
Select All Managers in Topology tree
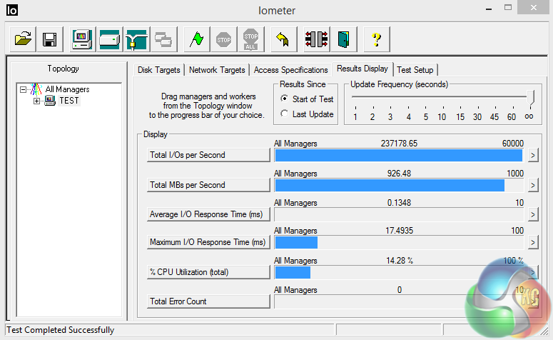pyautogui.click(x=67, y=89)
